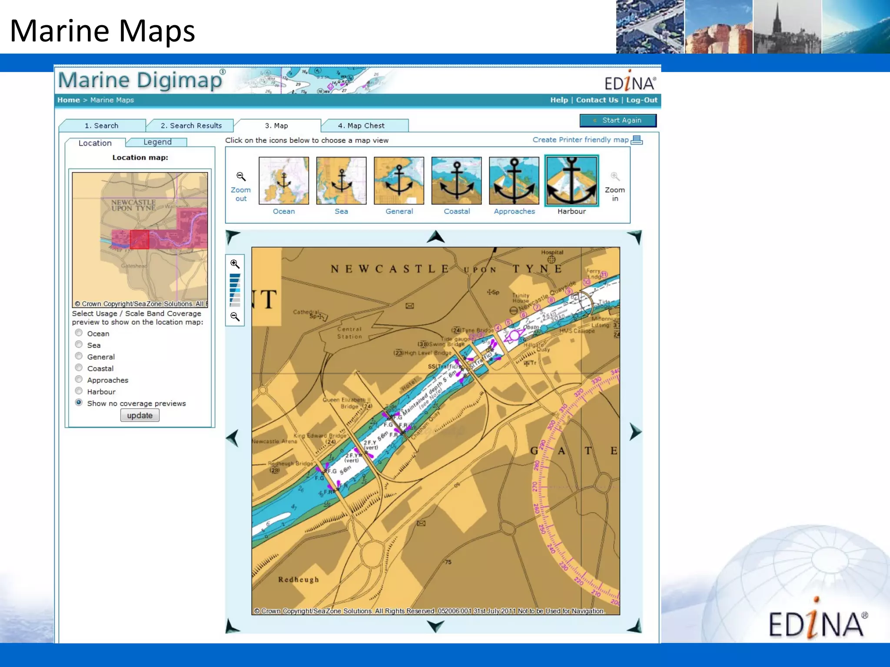Select the Coastal map view icon
Viewport: 890px width, 667px height.
[456, 181]
